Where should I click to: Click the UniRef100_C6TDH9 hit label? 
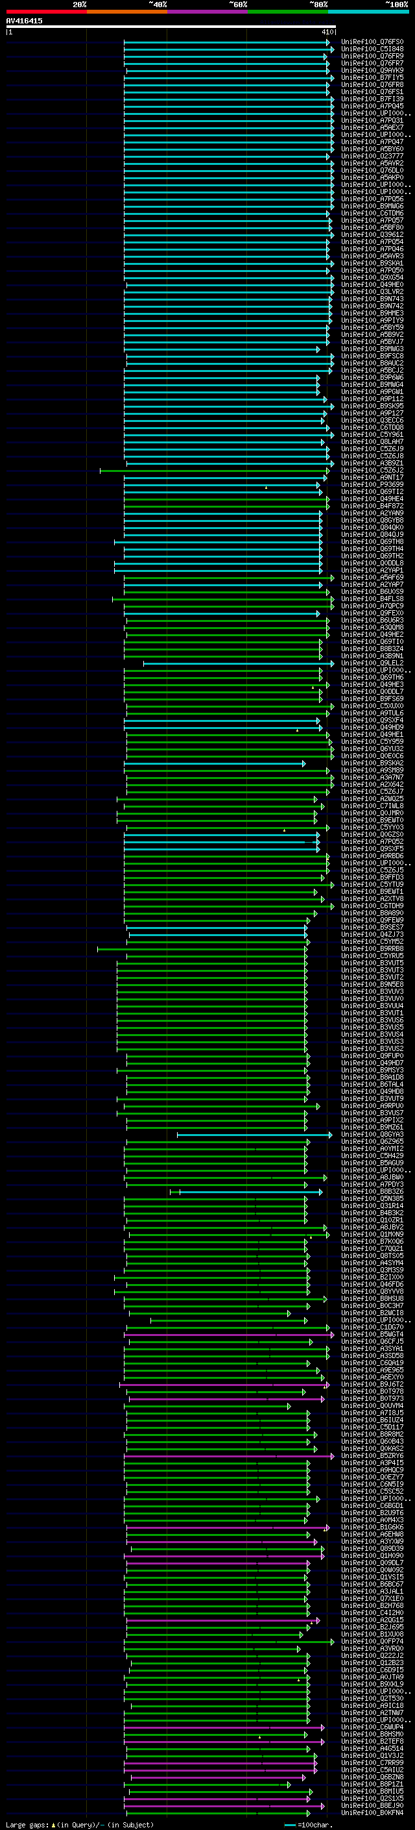[372, 906]
